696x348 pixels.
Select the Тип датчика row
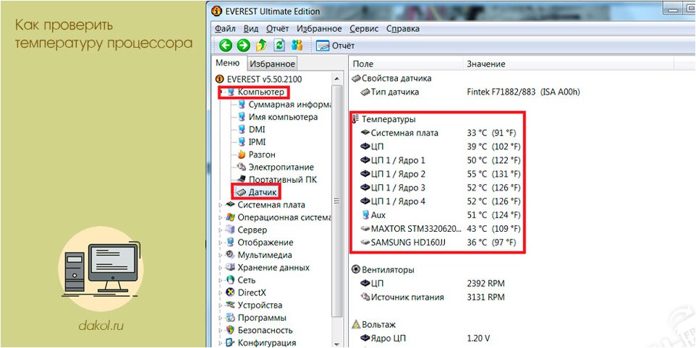click(470, 92)
